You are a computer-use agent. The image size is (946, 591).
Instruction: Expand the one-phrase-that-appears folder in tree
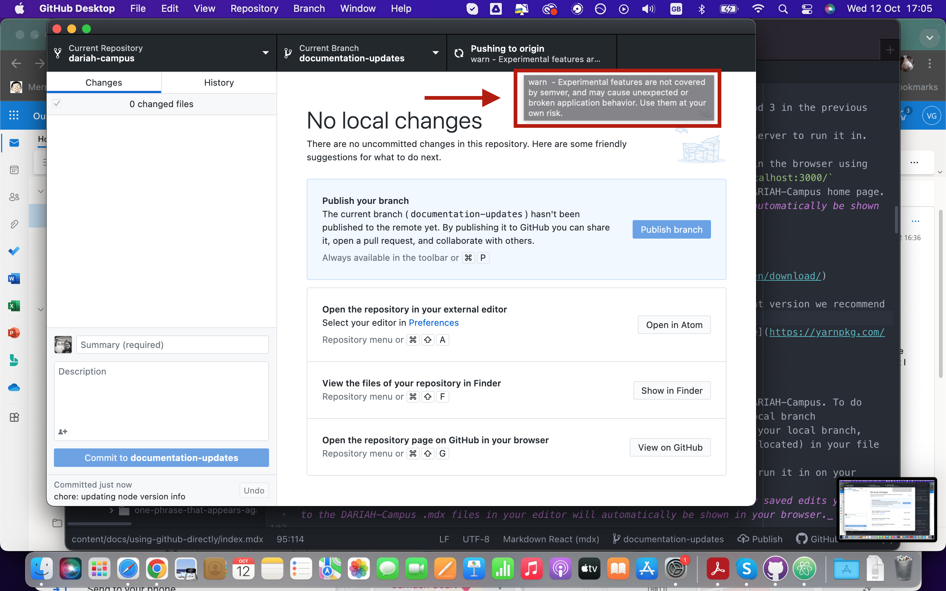pyautogui.click(x=112, y=510)
